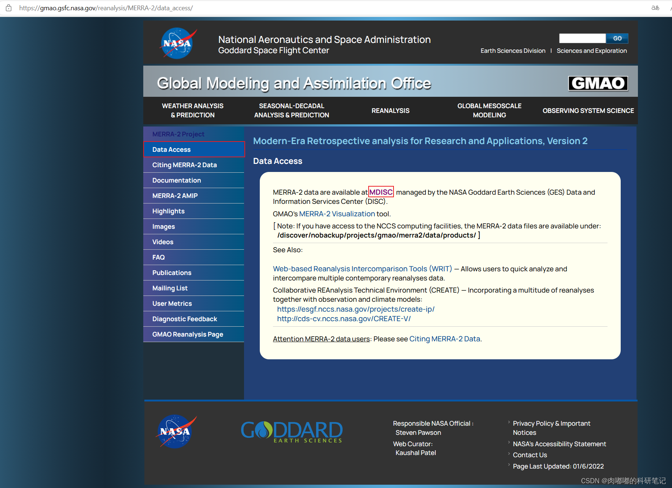This screenshot has height=488, width=672.
Task: Click Global Modeling and Assimilation Office banner title
Action: click(x=294, y=83)
